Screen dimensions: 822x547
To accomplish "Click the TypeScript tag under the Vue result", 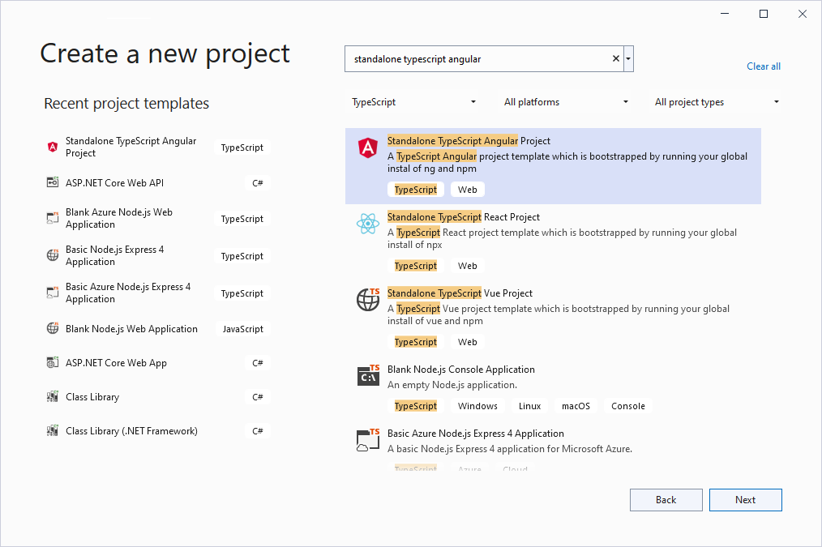I will 416,342.
